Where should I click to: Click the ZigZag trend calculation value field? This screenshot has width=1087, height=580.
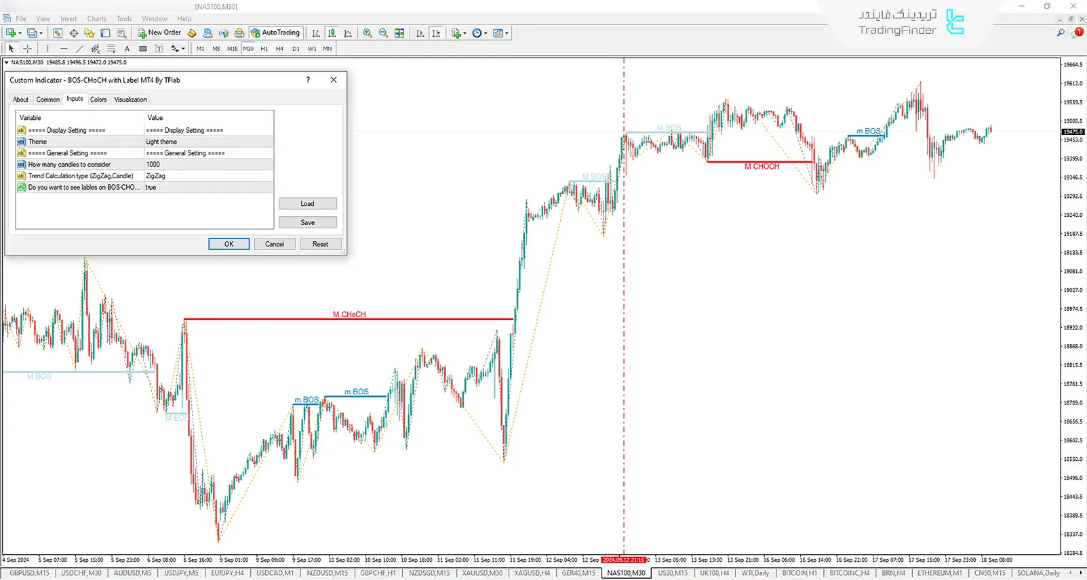pos(208,176)
